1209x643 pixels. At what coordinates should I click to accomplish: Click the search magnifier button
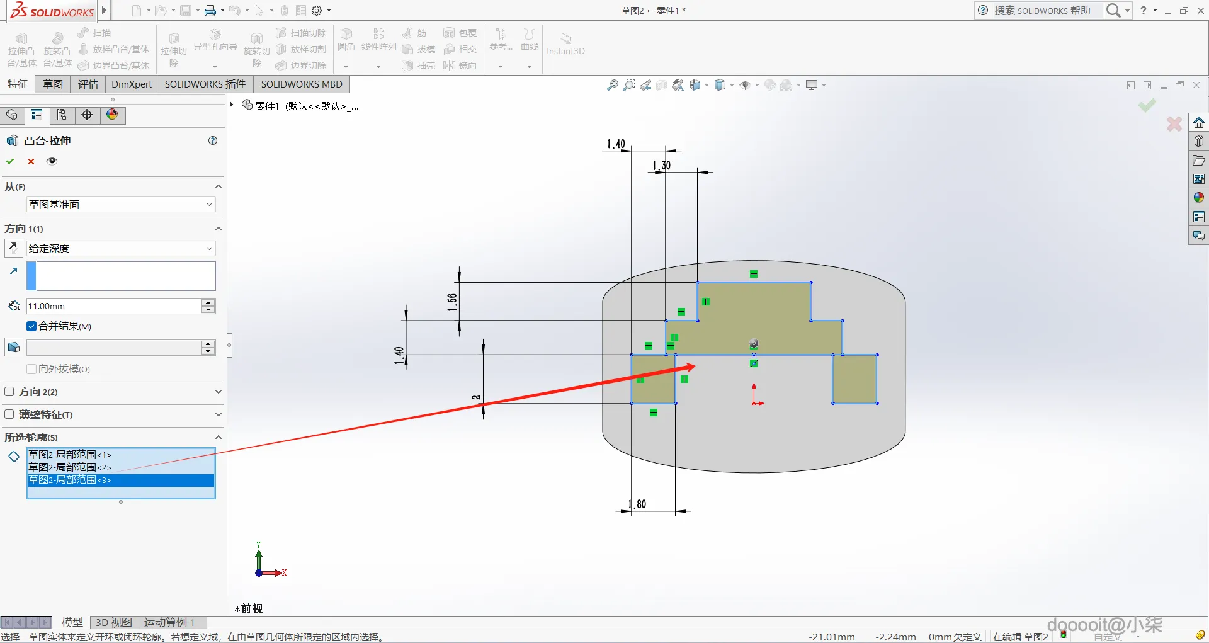[1113, 11]
